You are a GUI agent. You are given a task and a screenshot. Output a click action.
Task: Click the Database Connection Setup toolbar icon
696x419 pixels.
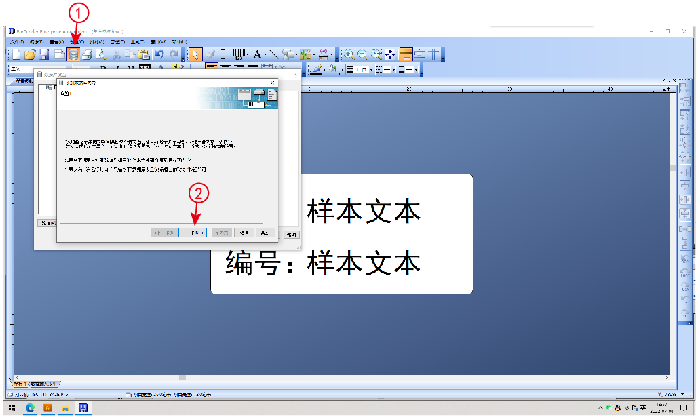(73, 54)
